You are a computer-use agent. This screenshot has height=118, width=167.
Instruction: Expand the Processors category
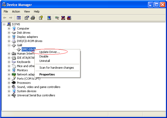(x=9, y=83)
